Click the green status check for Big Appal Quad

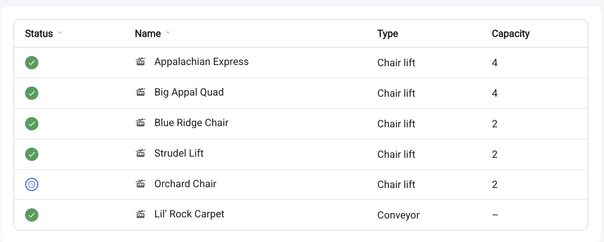(x=32, y=93)
